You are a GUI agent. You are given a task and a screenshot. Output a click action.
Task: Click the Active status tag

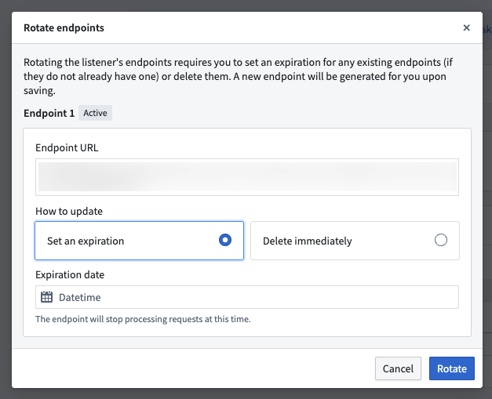click(x=95, y=113)
